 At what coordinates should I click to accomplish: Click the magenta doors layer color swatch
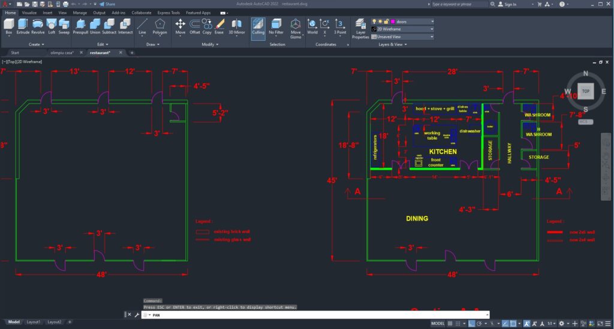pos(392,22)
